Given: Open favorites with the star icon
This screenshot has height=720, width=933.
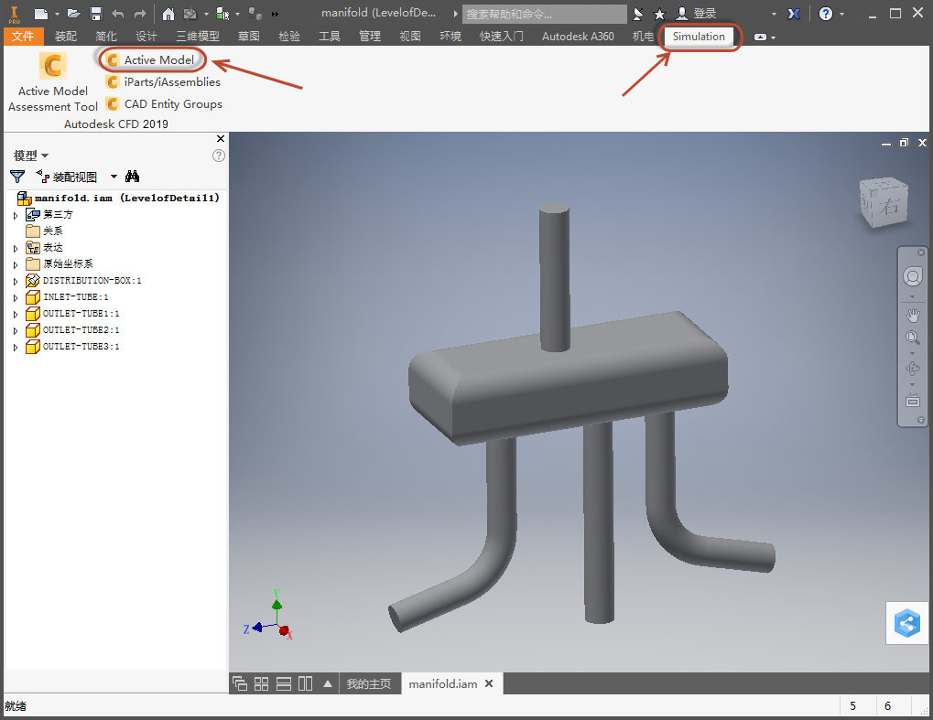Looking at the screenshot, I should click(659, 14).
